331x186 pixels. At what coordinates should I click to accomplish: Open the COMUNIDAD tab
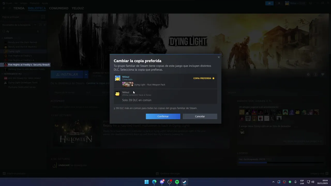click(59, 8)
